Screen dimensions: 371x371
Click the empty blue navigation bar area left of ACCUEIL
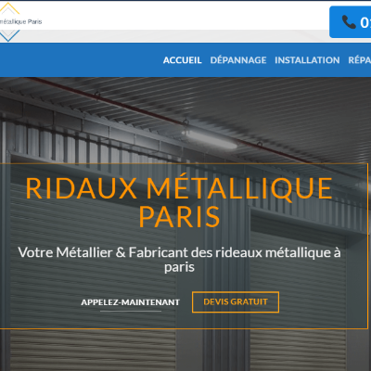[81, 60]
